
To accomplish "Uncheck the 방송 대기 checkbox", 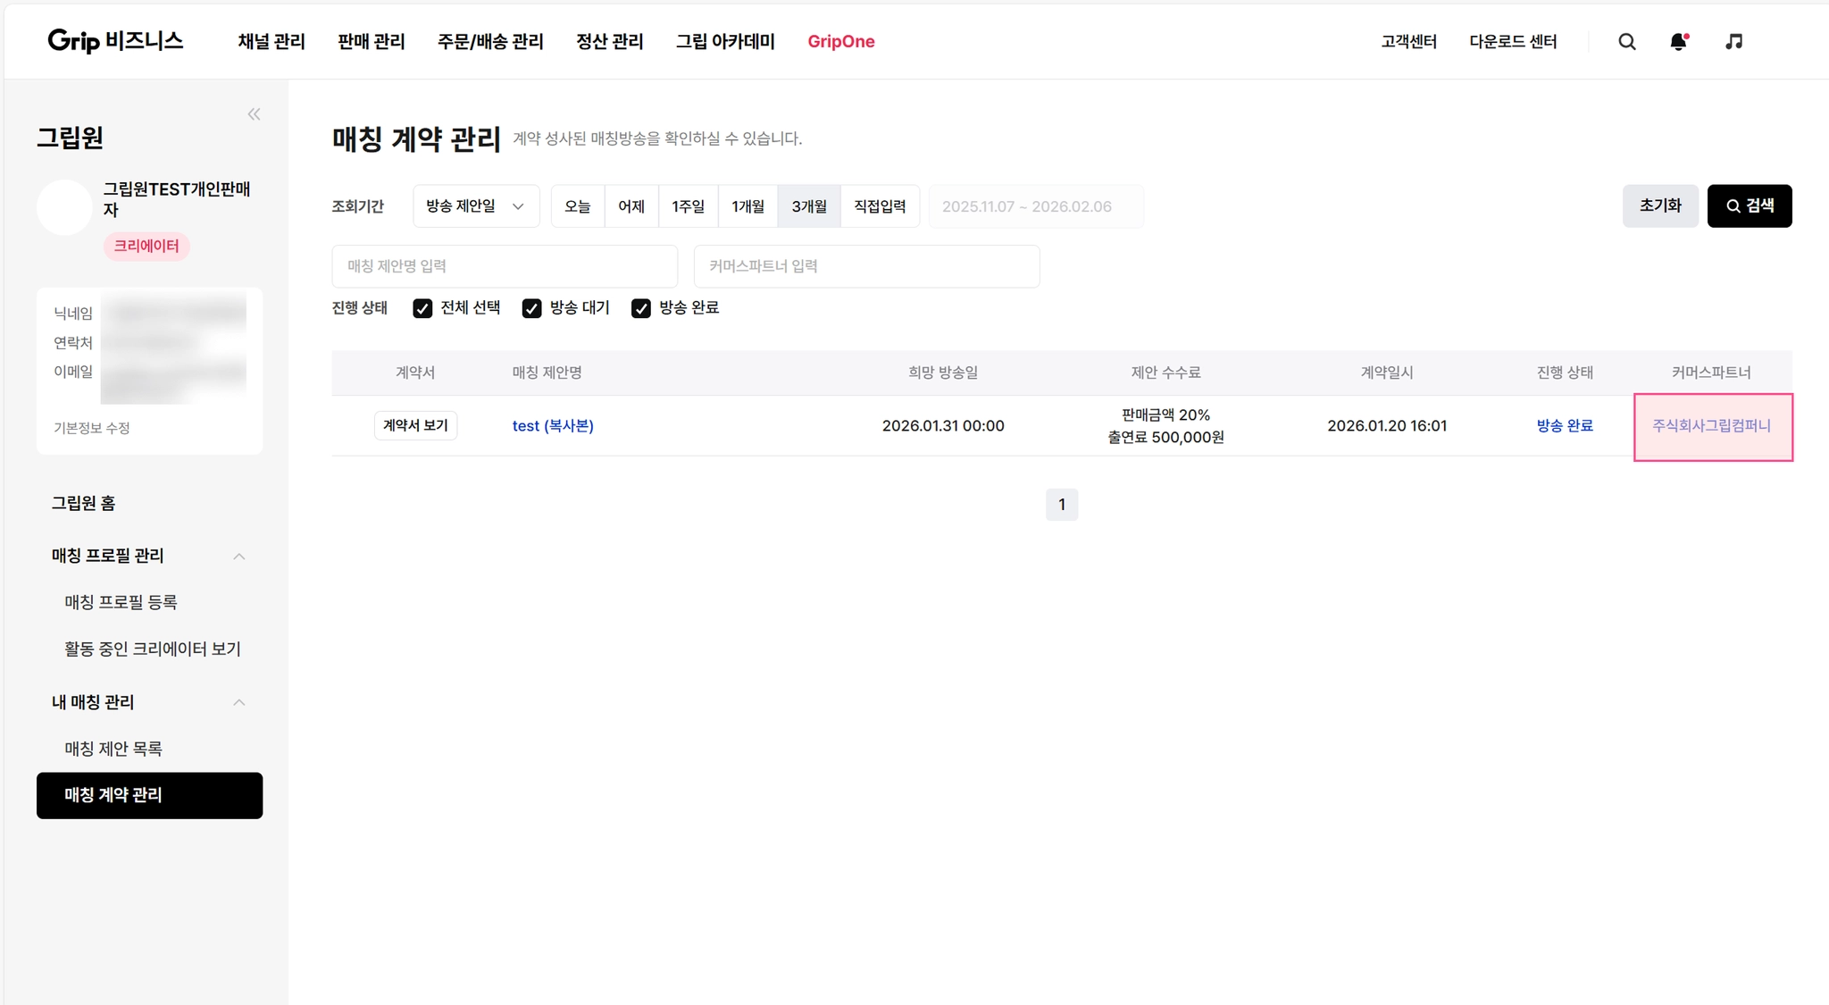I will tap(531, 308).
